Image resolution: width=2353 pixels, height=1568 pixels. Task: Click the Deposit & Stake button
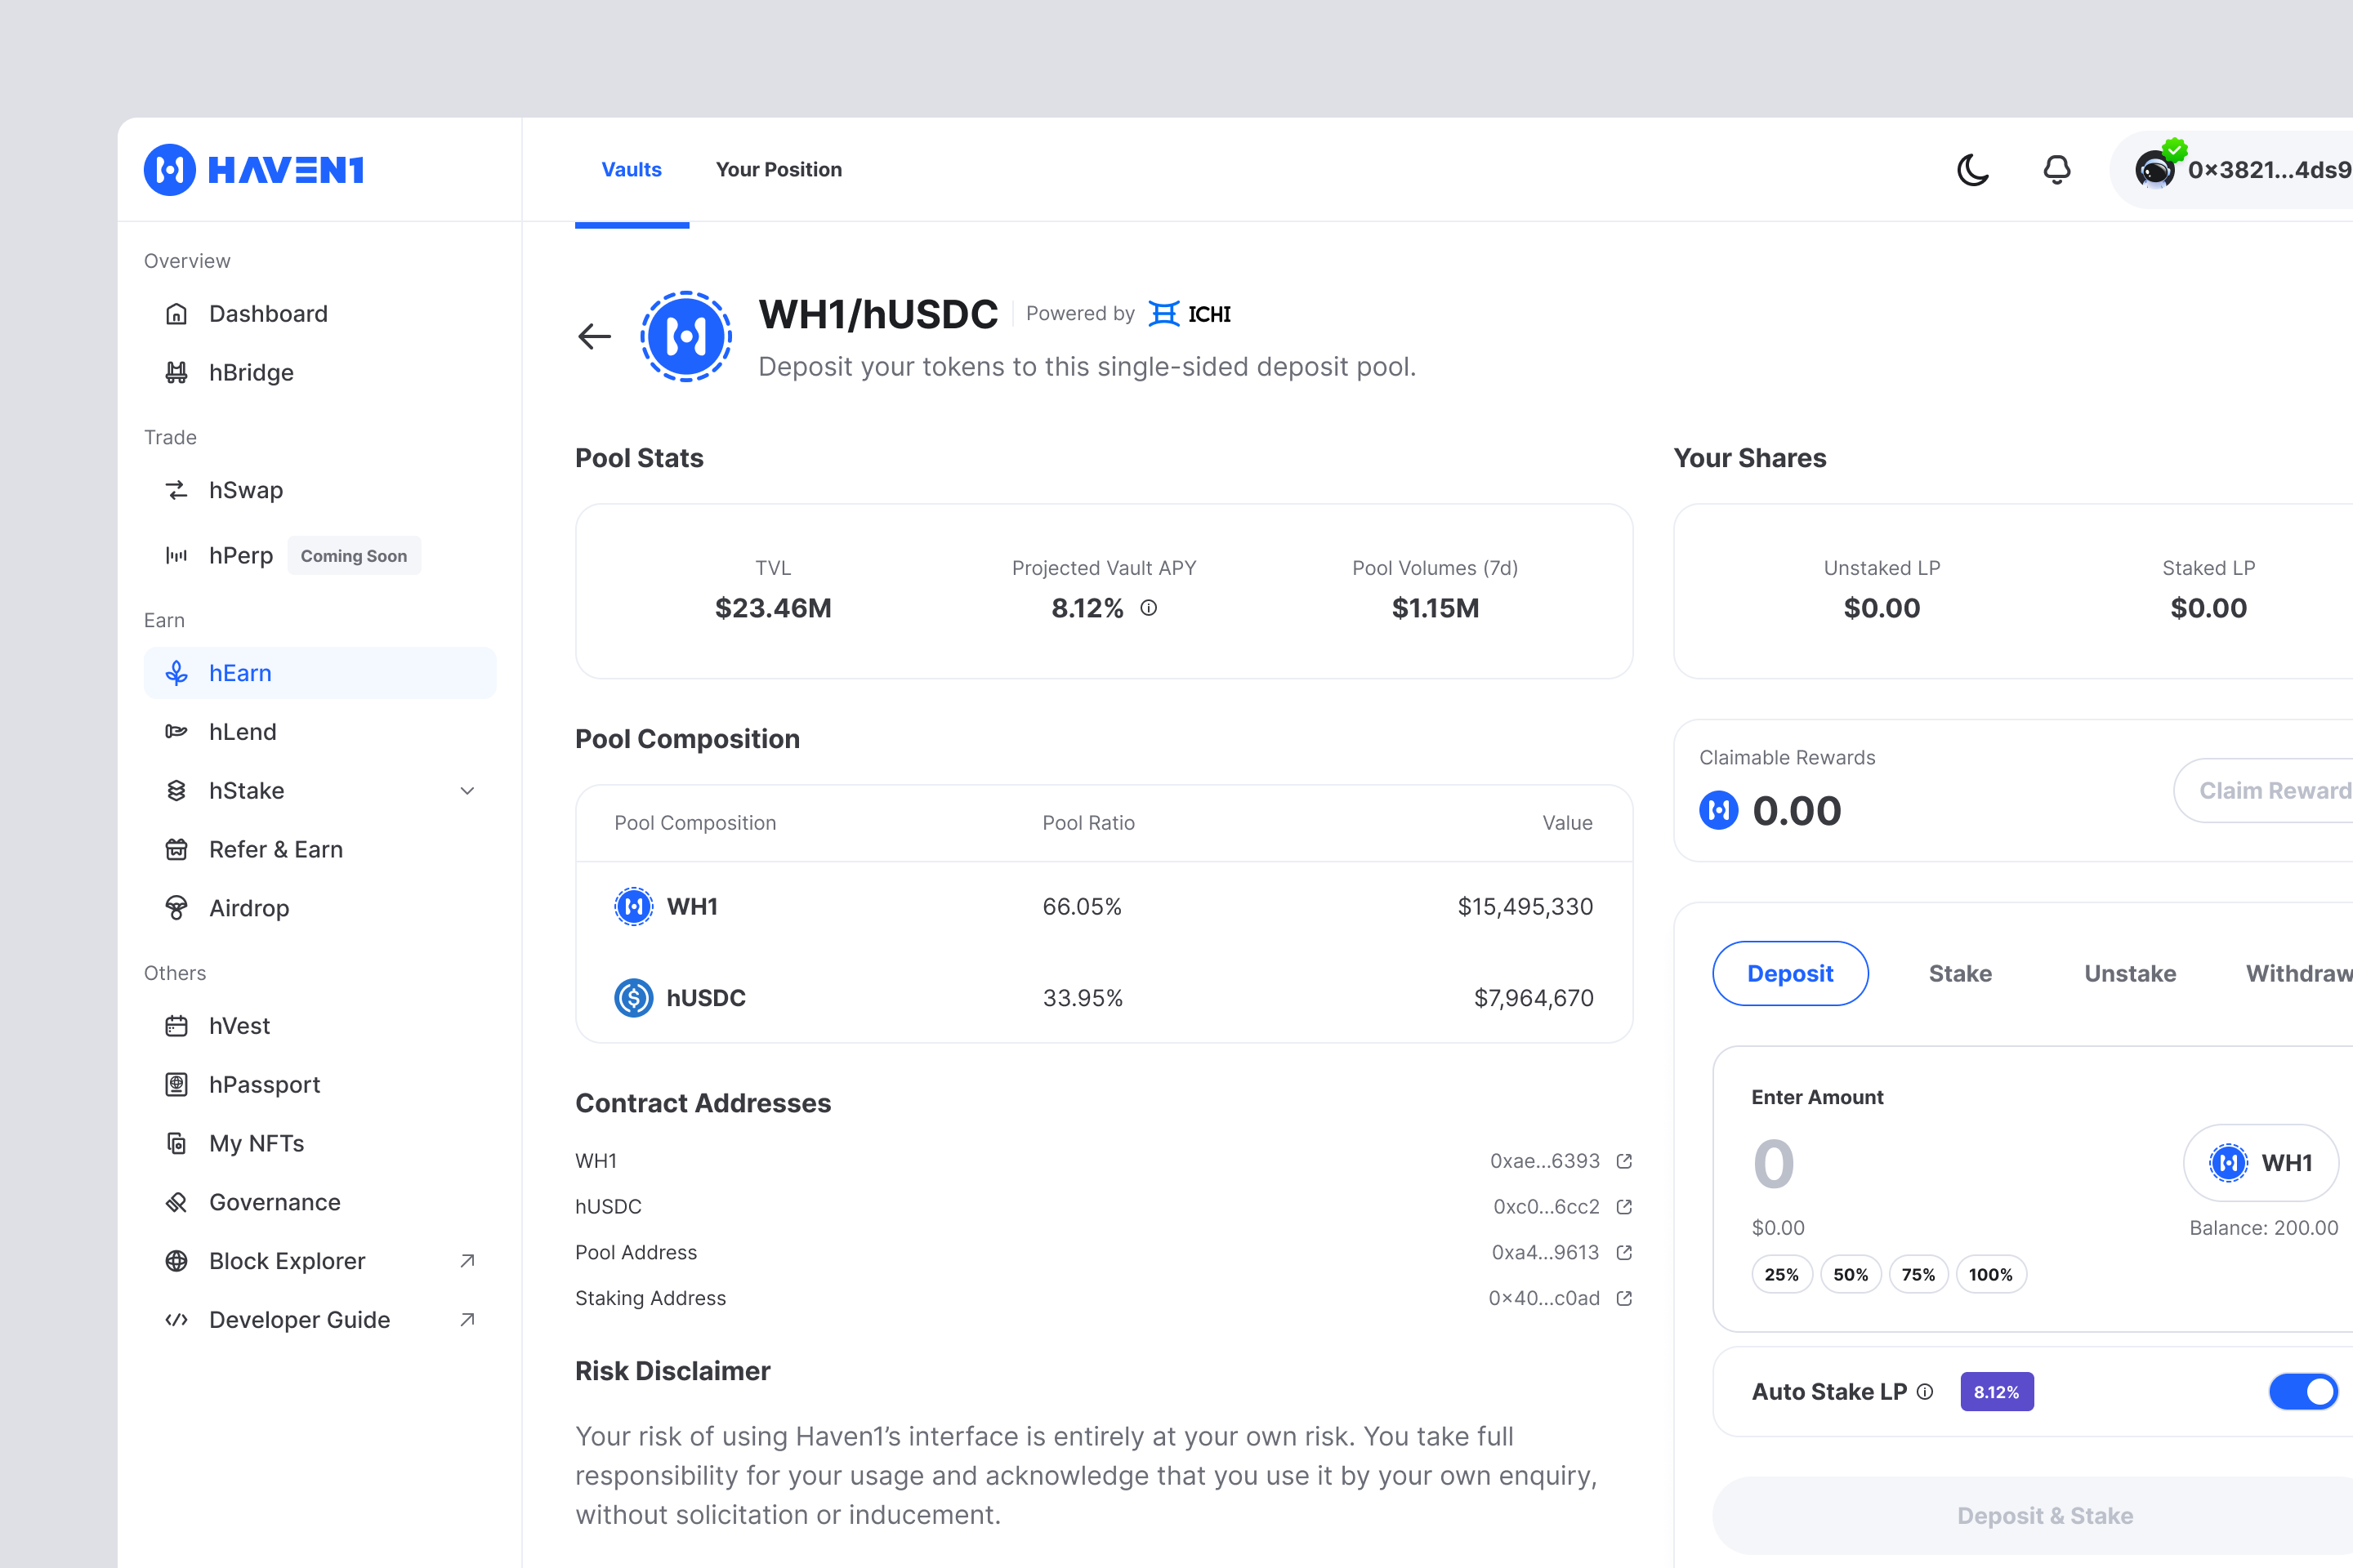coord(2044,1515)
